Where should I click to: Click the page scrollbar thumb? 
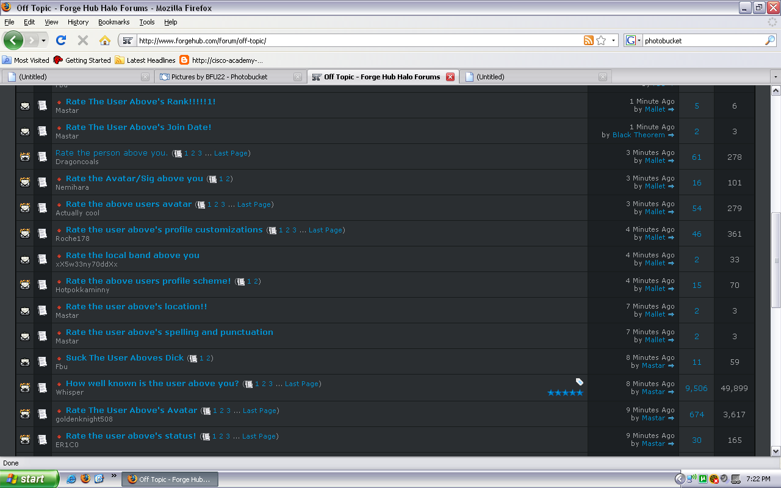(776, 260)
